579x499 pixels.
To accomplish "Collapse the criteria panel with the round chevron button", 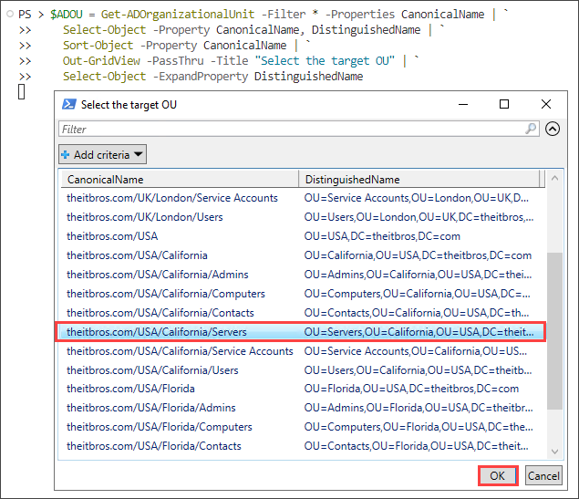I will (x=553, y=129).
